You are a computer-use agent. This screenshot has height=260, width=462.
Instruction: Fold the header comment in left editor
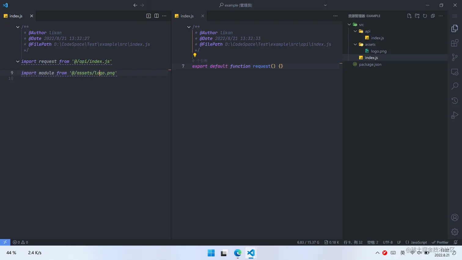click(x=18, y=27)
